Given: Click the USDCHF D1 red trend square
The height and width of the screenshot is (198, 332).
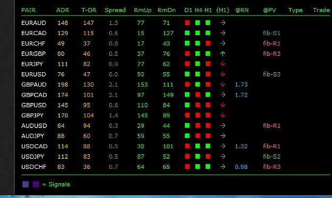Looking at the screenshot, I should (x=187, y=167).
